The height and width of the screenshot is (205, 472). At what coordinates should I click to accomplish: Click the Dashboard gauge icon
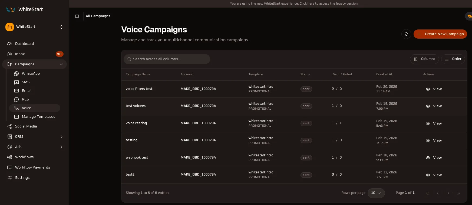(10, 43)
